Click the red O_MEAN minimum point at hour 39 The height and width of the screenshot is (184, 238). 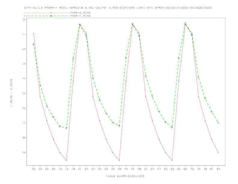tap(119, 160)
